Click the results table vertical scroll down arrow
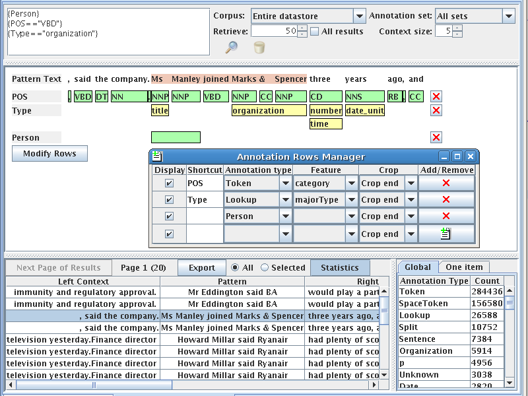 [384, 374]
